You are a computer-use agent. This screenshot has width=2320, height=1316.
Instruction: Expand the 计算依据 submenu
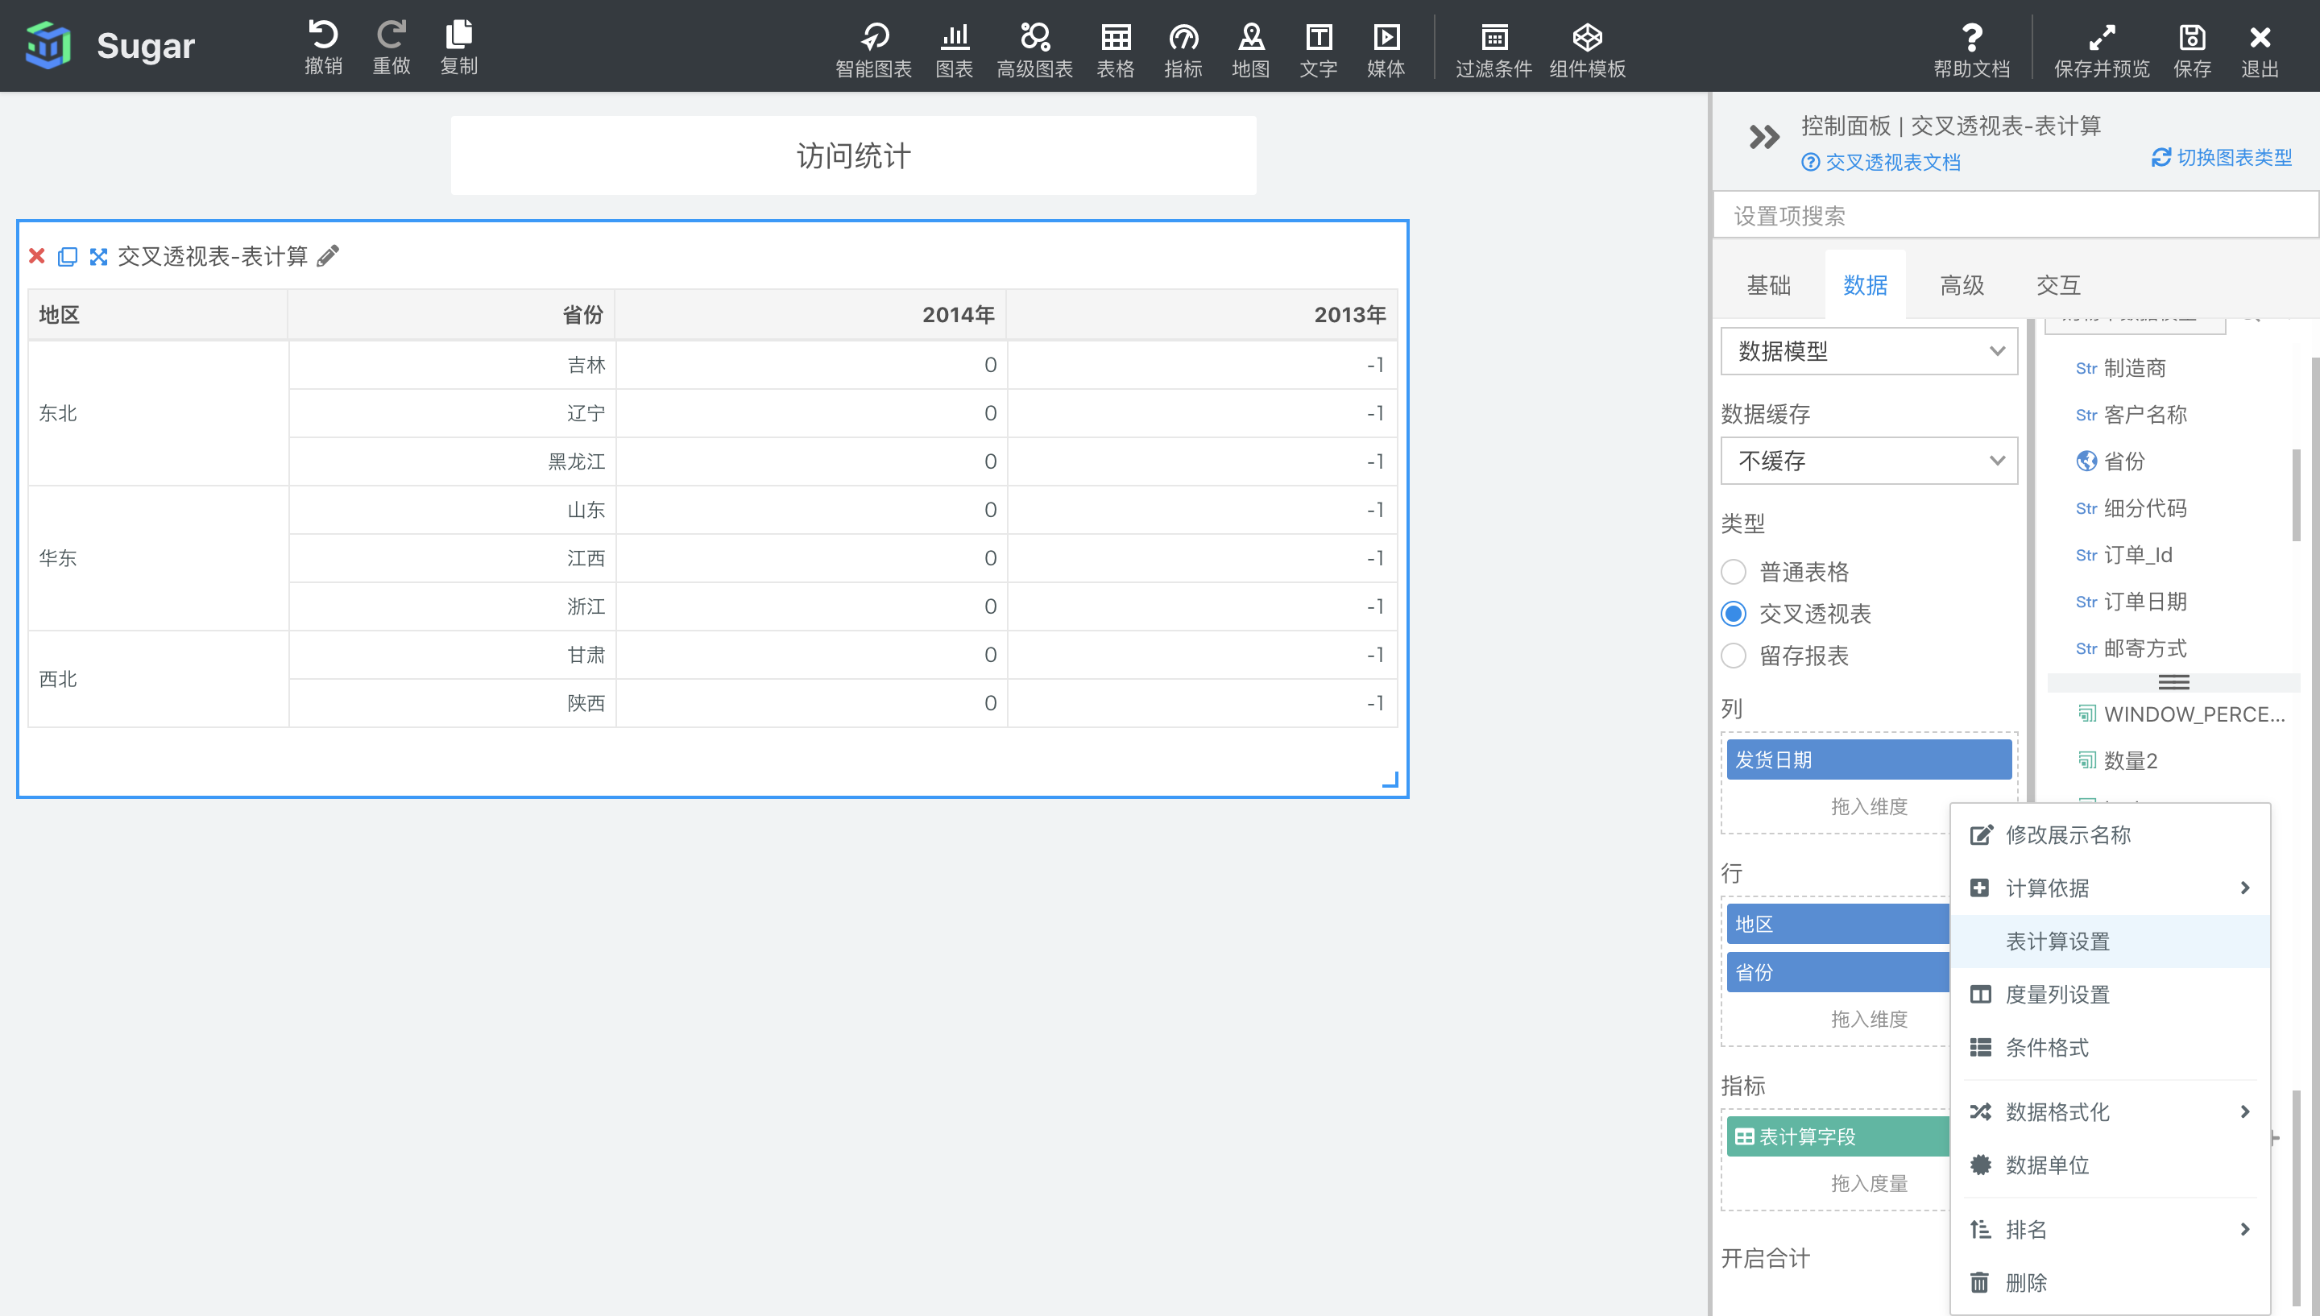[x=2111, y=888]
